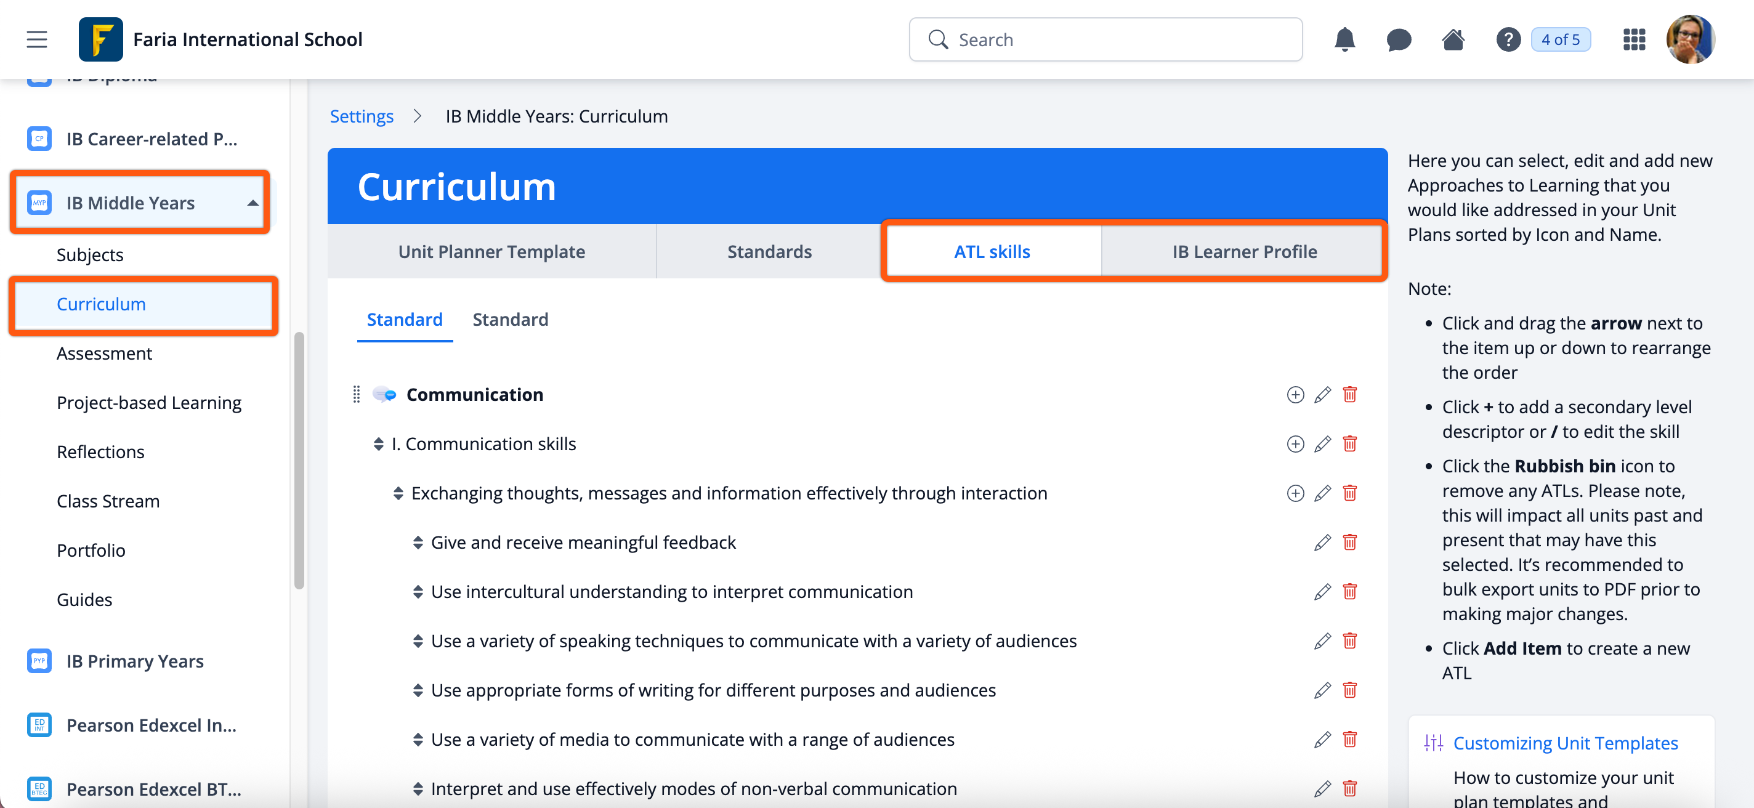The height and width of the screenshot is (808, 1754).
Task: Click the 4 of 5 progress badge
Action: pyautogui.click(x=1560, y=39)
